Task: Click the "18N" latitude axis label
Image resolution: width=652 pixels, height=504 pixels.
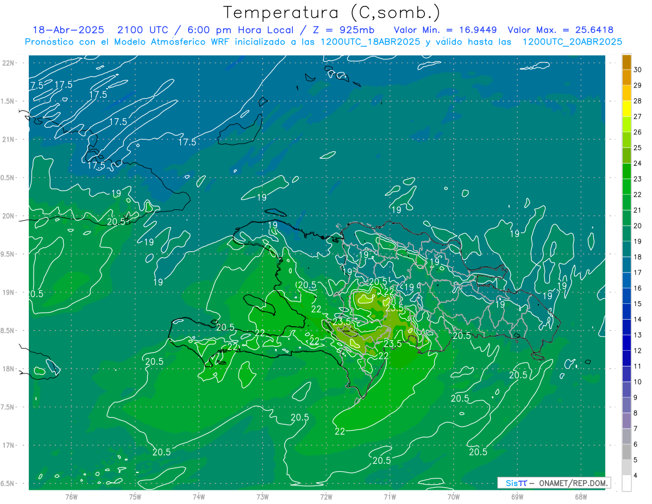Action: (9, 369)
